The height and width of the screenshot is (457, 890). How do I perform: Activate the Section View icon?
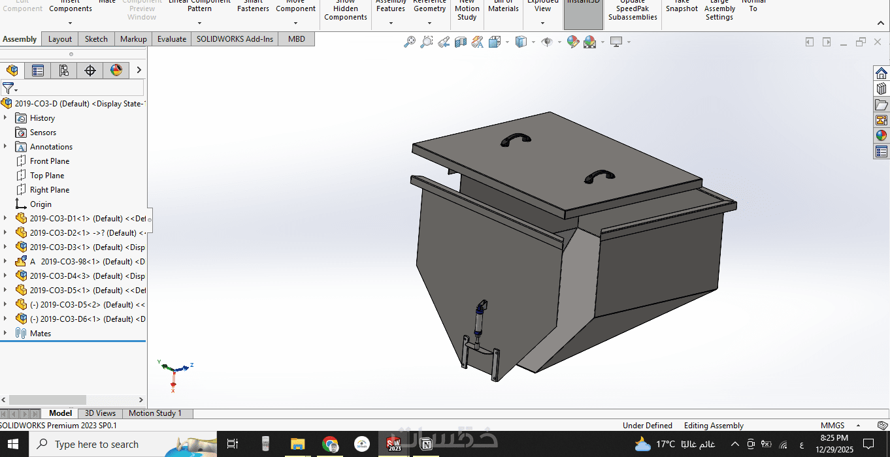point(461,42)
